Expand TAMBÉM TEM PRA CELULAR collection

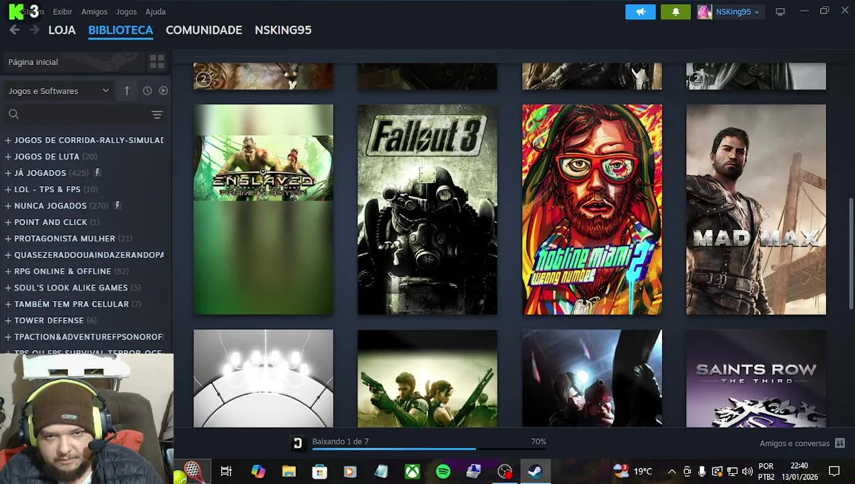pos(8,305)
